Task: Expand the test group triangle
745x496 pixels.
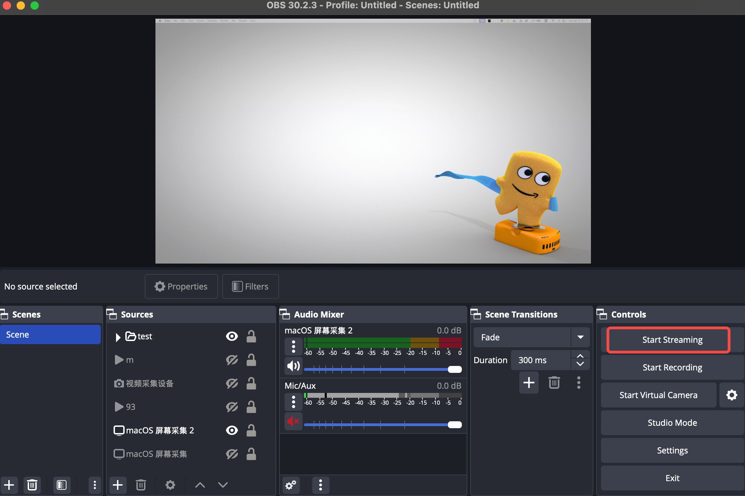Action: 118,337
